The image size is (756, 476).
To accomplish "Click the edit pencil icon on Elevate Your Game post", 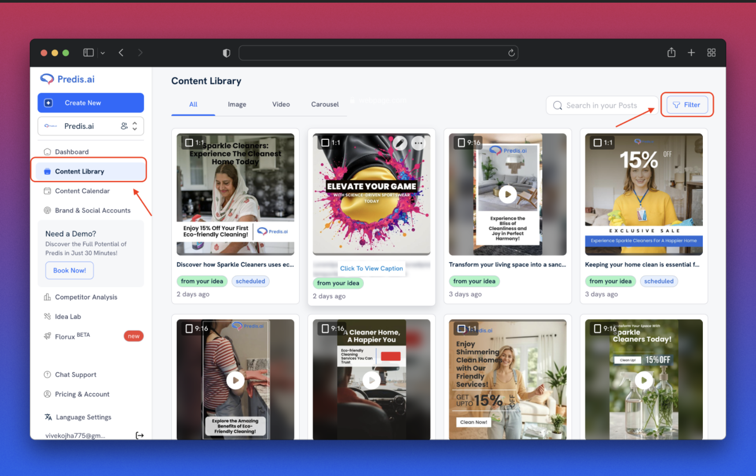I will click(400, 143).
